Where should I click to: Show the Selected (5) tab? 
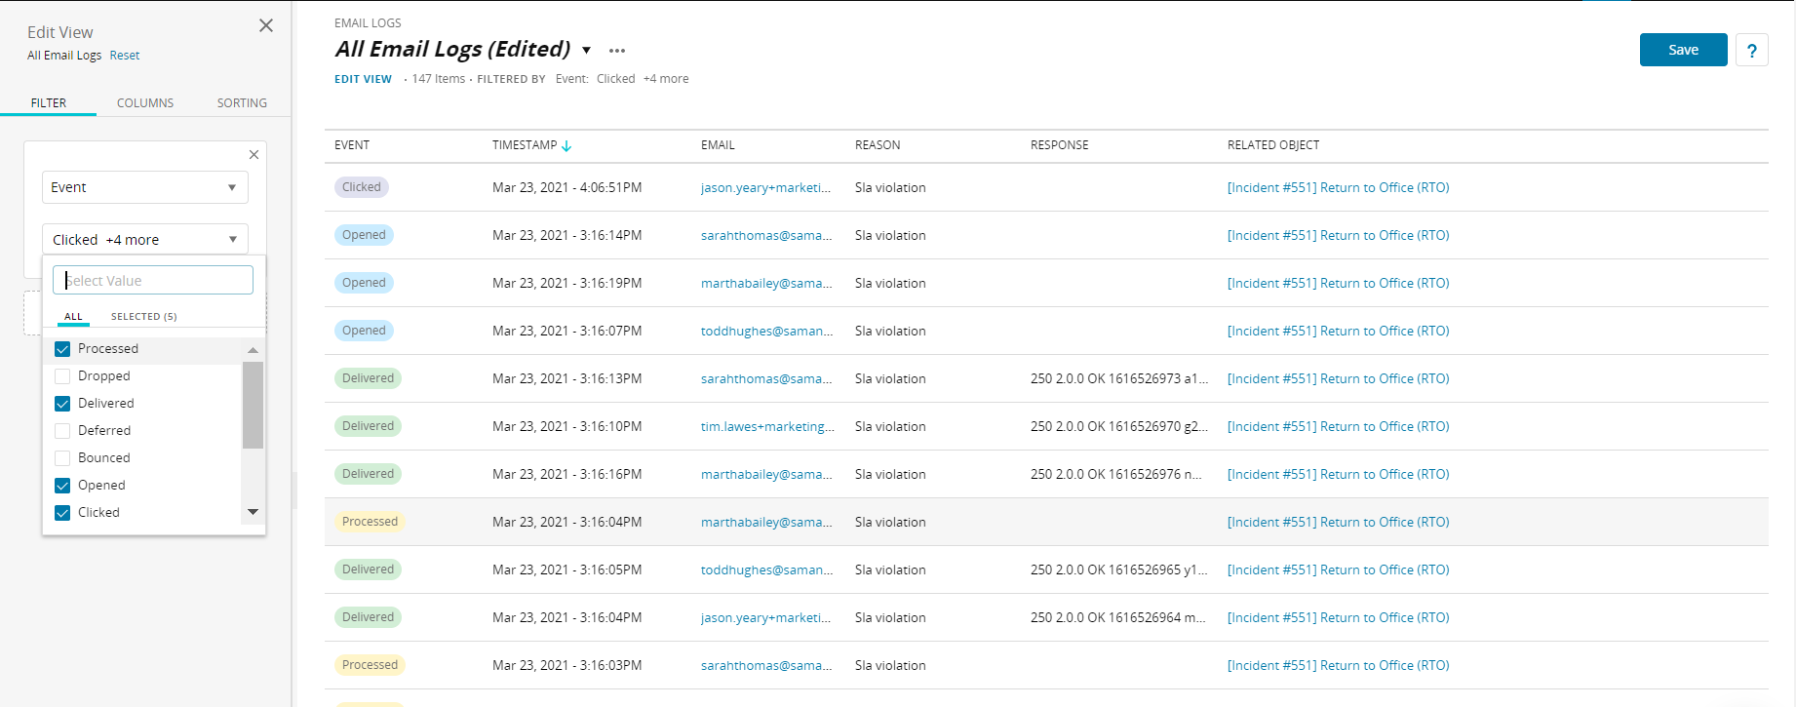[x=144, y=316]
